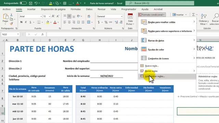Click the thousands separator icon

tap(111, 22)
